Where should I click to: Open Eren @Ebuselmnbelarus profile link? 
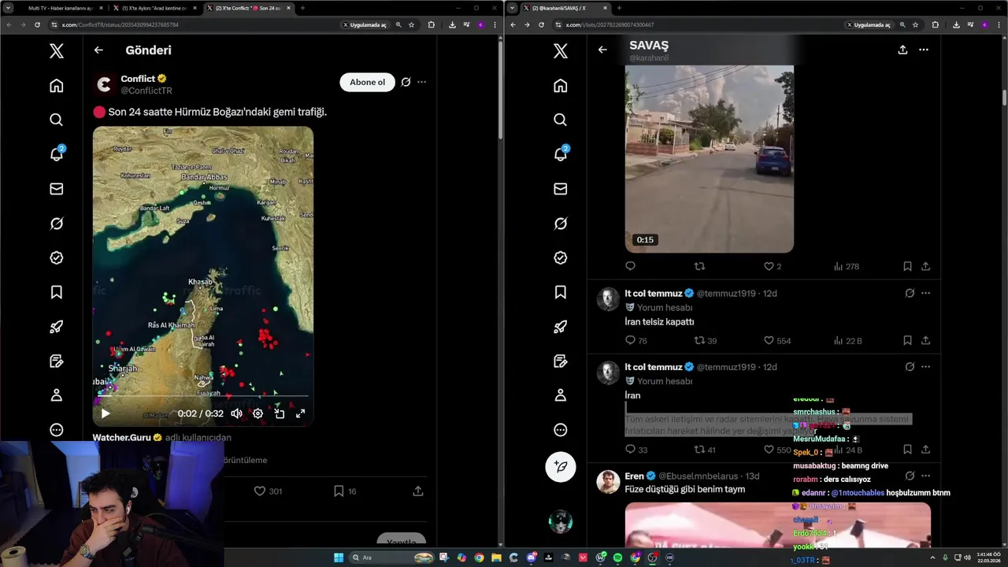coord(698,476)
